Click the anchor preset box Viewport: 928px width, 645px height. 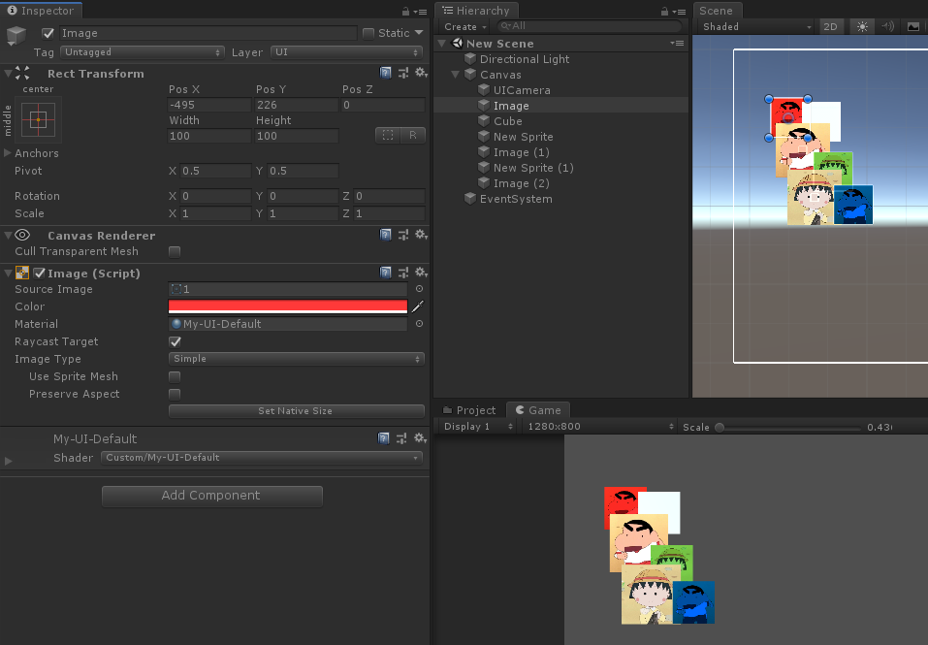pyautogui.click(x=39, y=119)
